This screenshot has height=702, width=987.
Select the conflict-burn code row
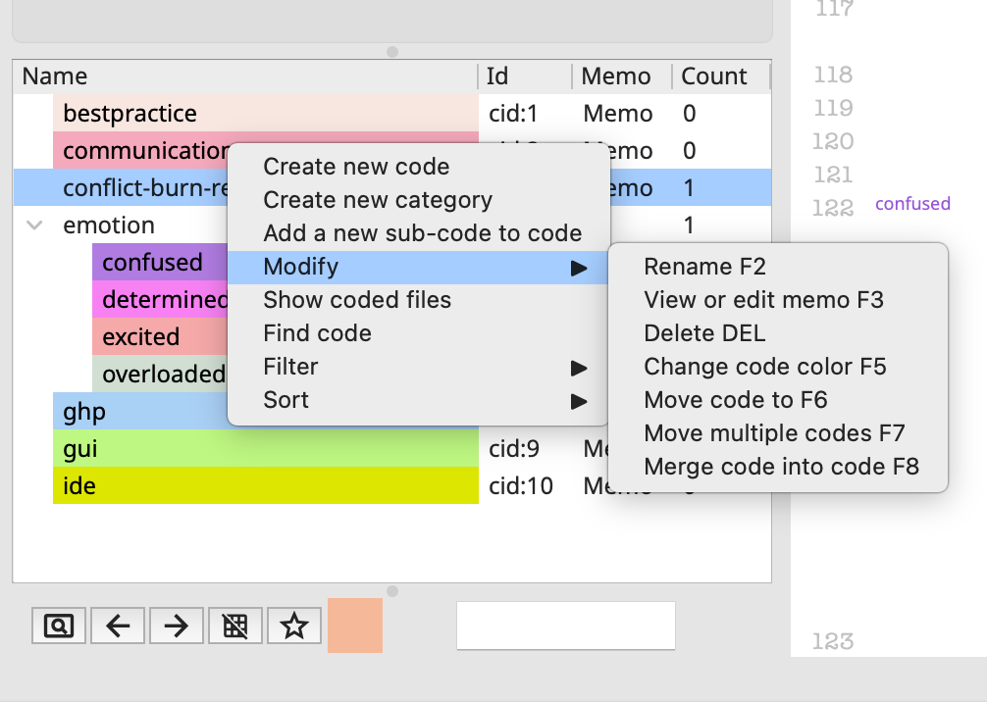(121, 188)
